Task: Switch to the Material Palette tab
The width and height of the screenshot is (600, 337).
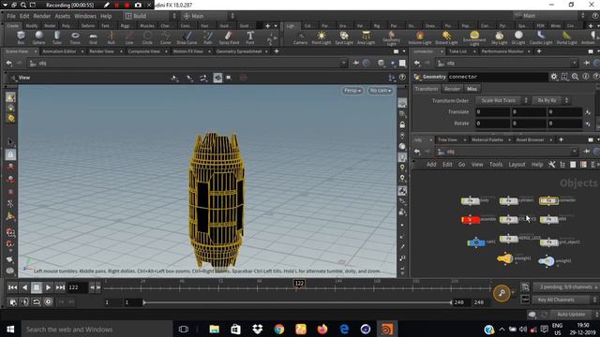Action: [x=487, y=139]
